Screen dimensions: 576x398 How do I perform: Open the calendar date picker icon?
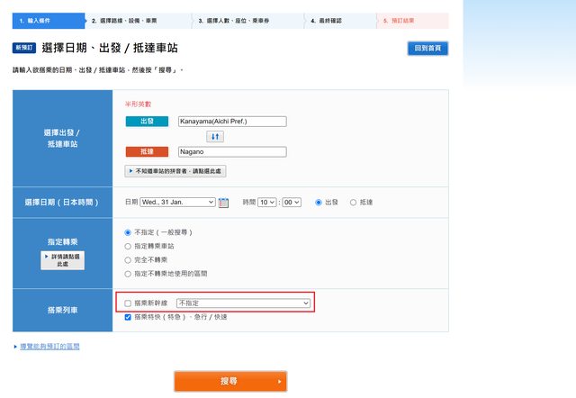click(224, 203)
